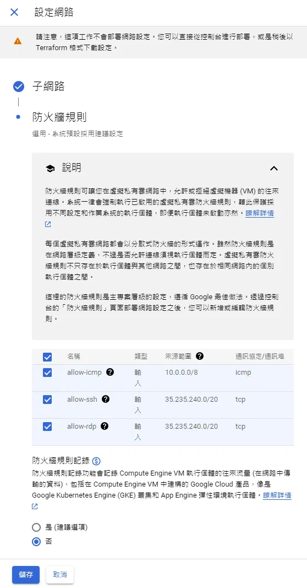The width and height of the screenshot is (307, 588).
Task: Click the 名稱 column header
Action: [74, 356]
